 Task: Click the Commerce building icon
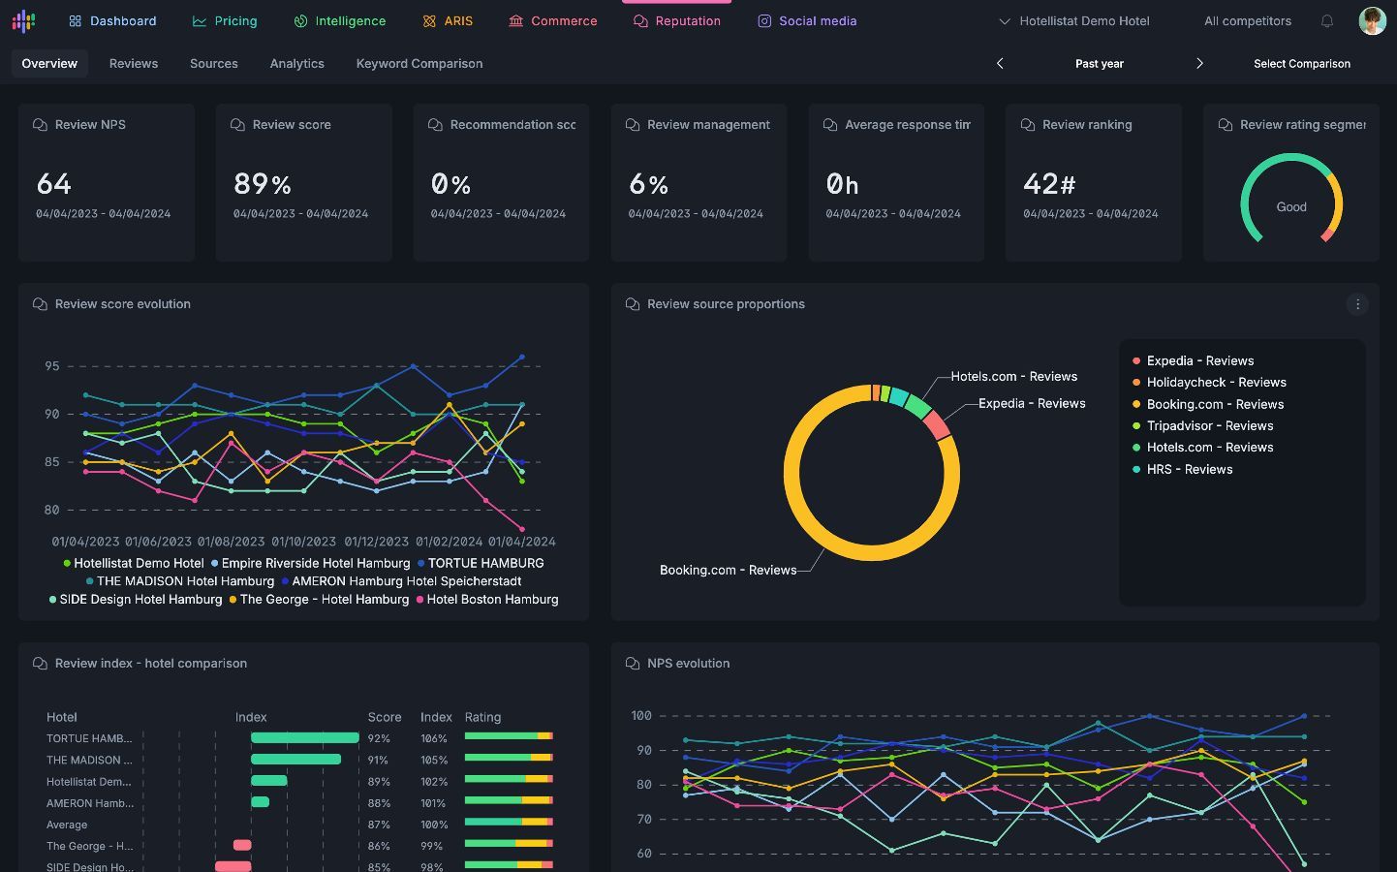click(x=515, y=20)
